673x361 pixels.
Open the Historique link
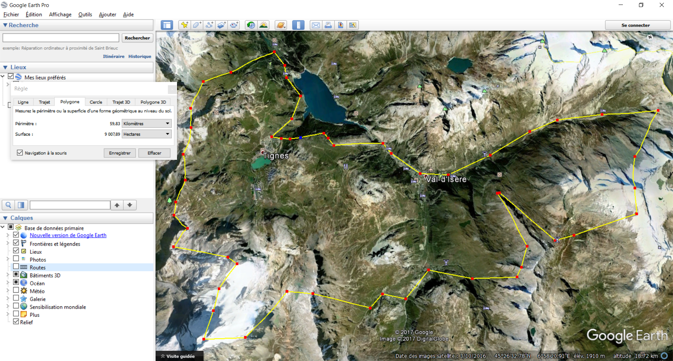coord(140,56)
